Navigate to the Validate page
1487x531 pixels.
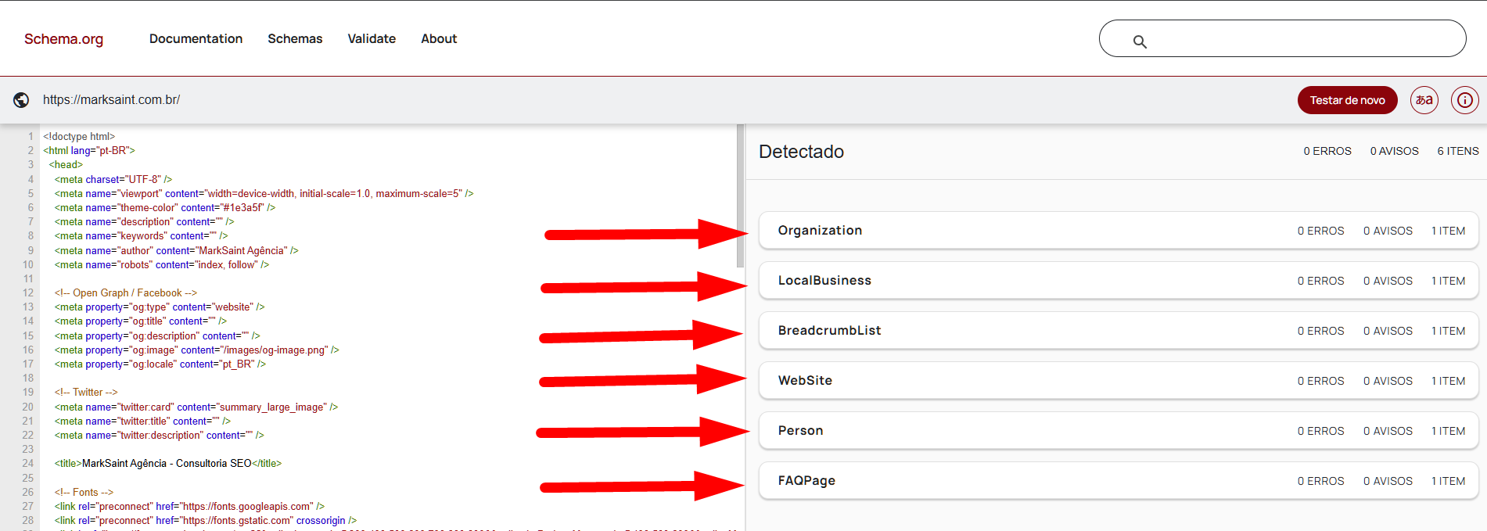pyautogui.click(x=372, y=39)
